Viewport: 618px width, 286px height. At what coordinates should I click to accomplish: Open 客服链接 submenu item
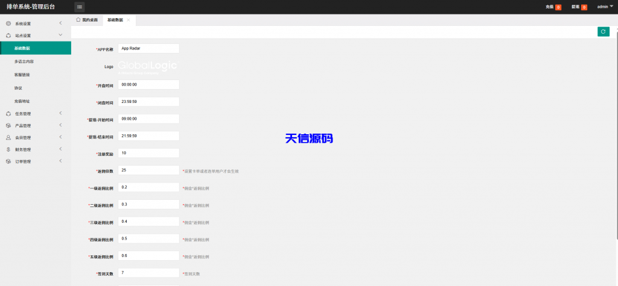click(x=22, y=75)
